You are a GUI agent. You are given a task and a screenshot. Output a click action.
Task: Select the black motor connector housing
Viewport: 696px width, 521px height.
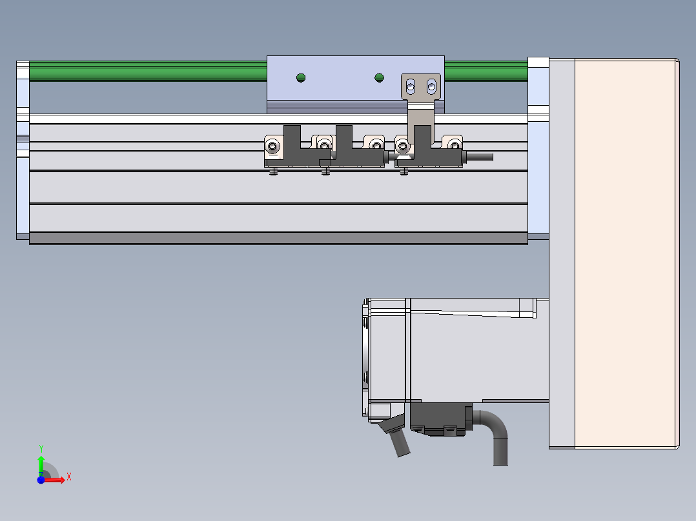(441, 419)
